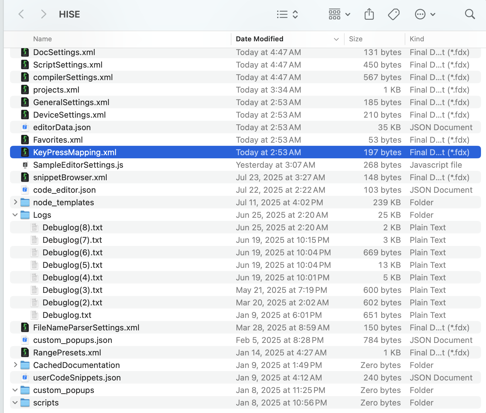This screenshot has width=486, height=413.
Task: Go back with the left chevron
Action: [21, 14]
